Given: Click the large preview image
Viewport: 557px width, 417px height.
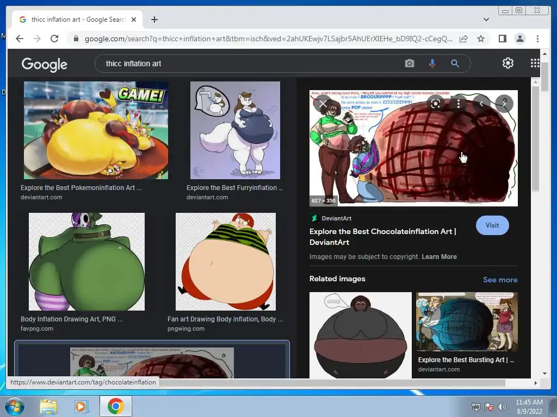Looking at the screenshot, I should tap(413, 148).
